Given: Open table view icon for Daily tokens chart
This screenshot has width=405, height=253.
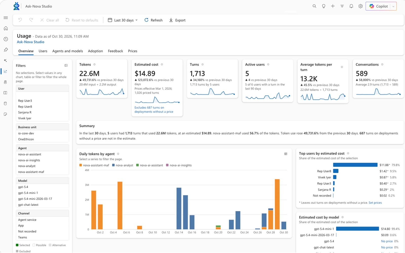Looking at the screenshot, I should (286, 154).
